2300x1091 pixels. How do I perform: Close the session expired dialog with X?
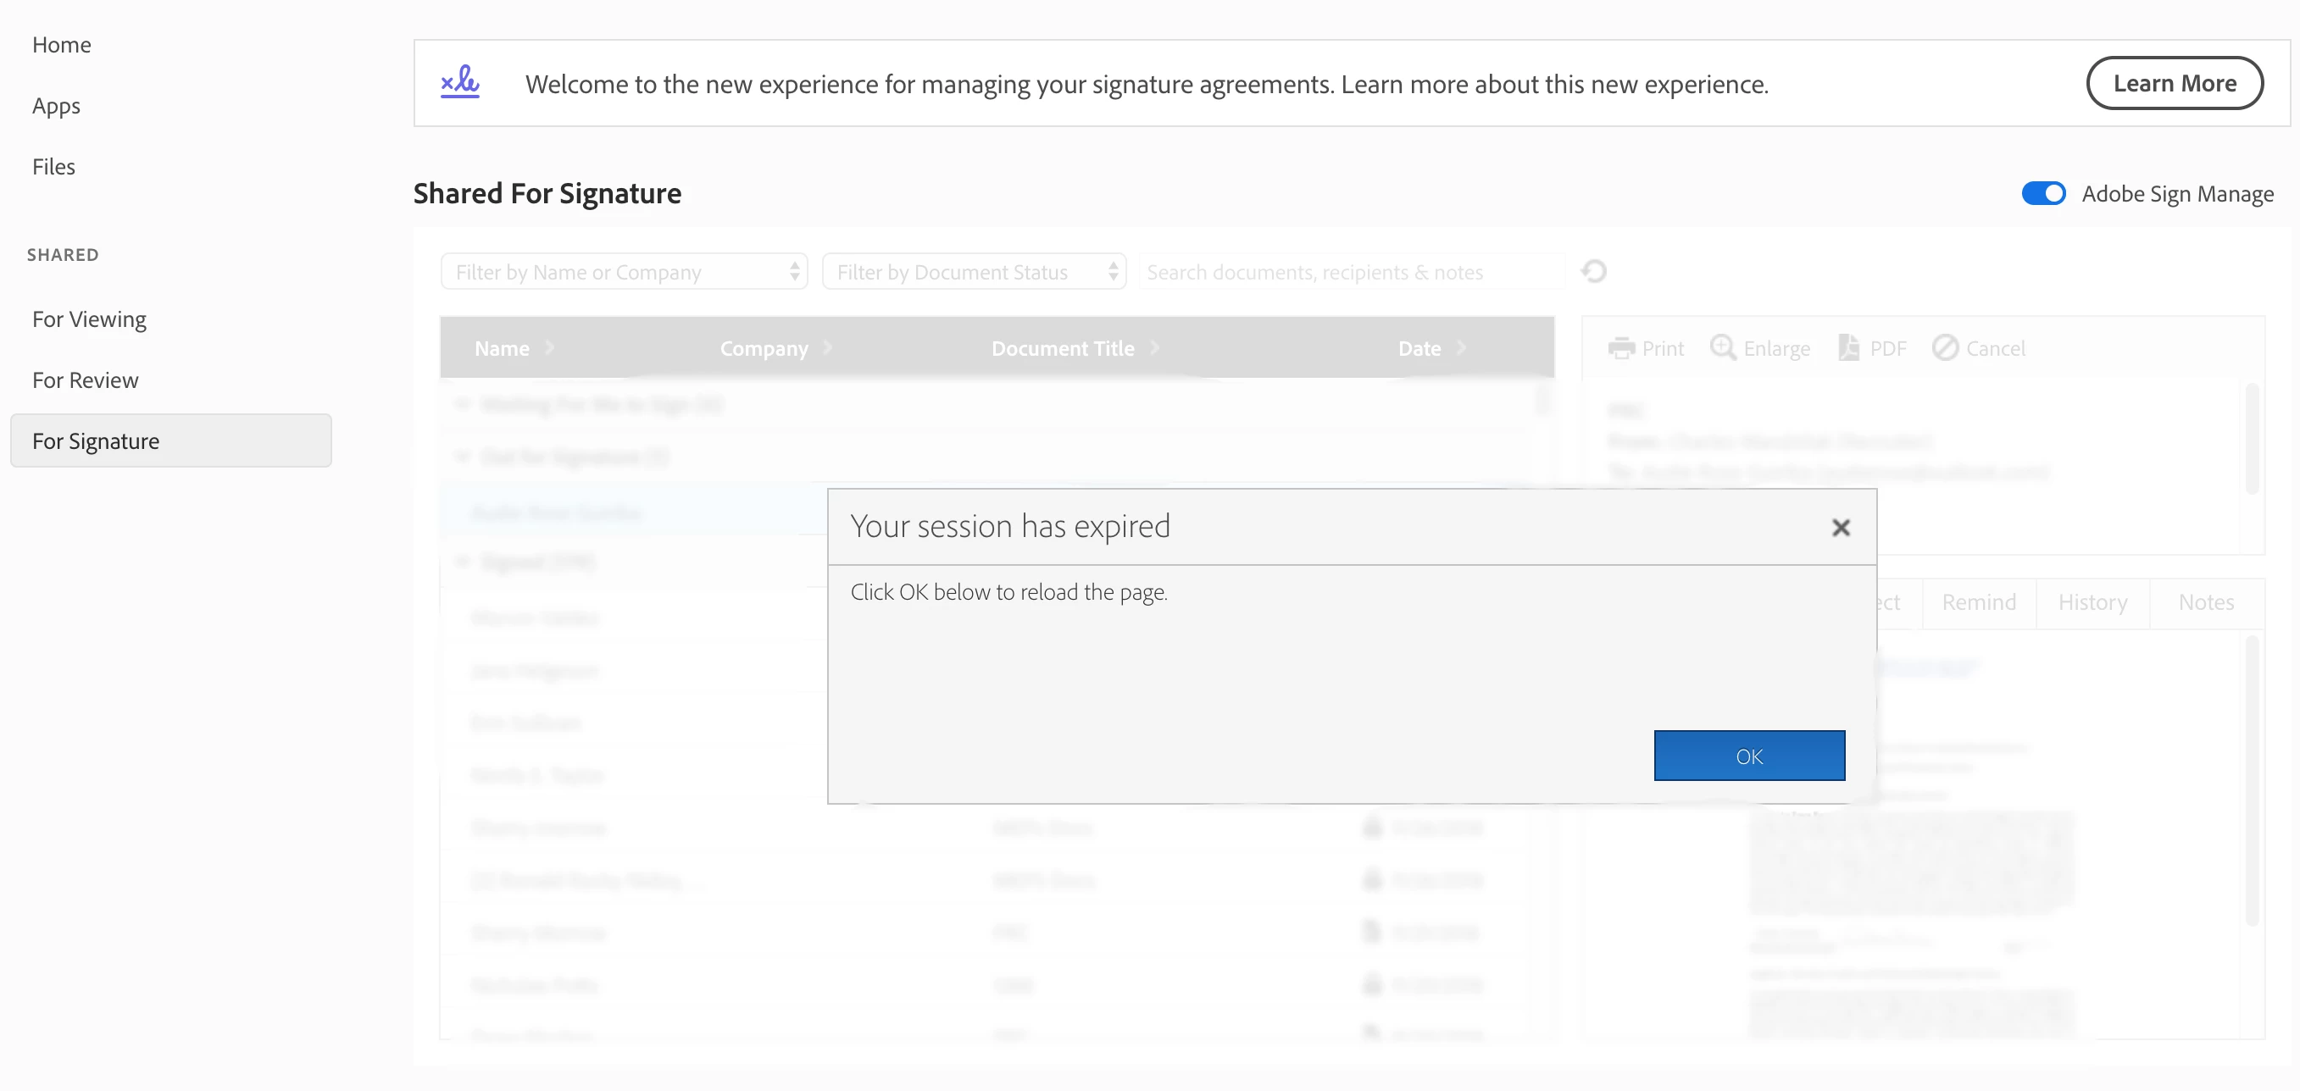[x=1840, y=528]
